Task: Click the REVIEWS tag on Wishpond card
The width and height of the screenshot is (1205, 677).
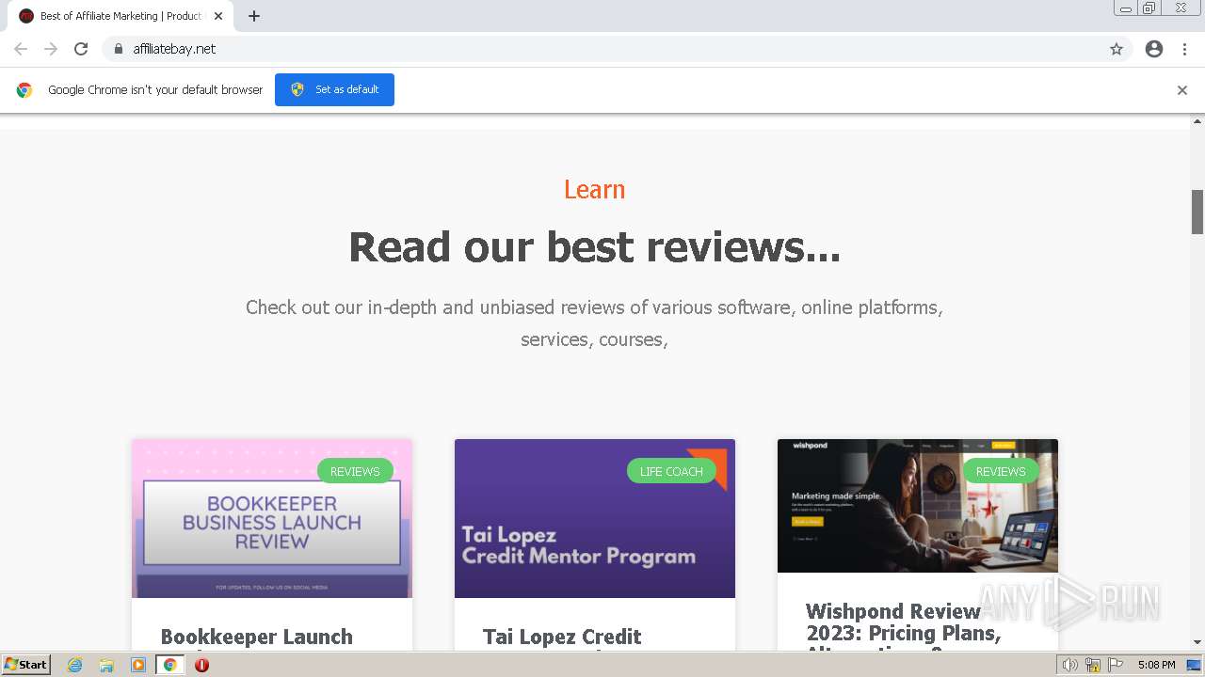Action: 1001,471
